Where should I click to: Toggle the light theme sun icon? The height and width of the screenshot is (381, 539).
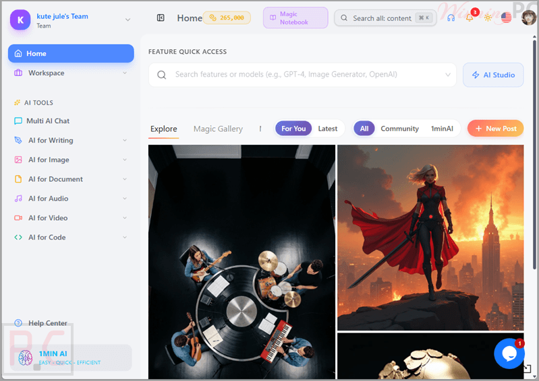(x=488, y=18)
